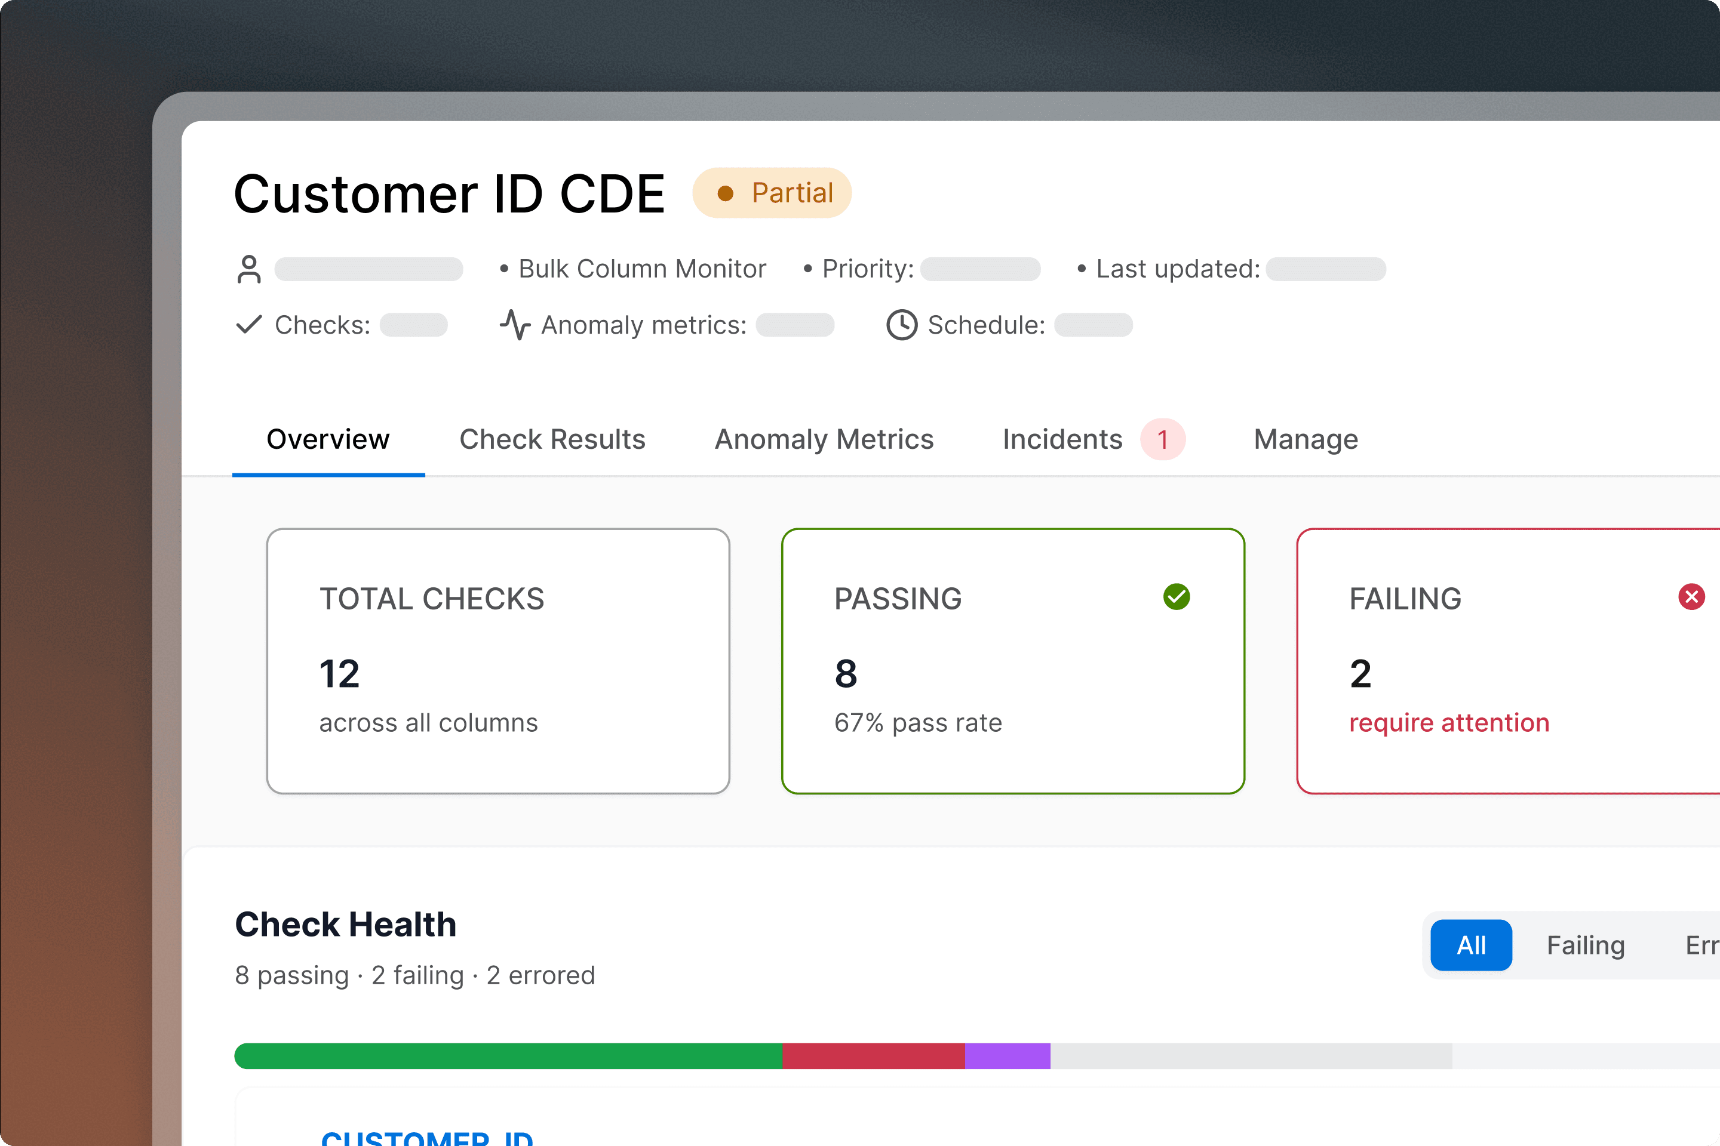The width and height of the screenshot is (1720, 1146).
Task: Click the Incidents count badge 1
Action: tap(1163, 440)
